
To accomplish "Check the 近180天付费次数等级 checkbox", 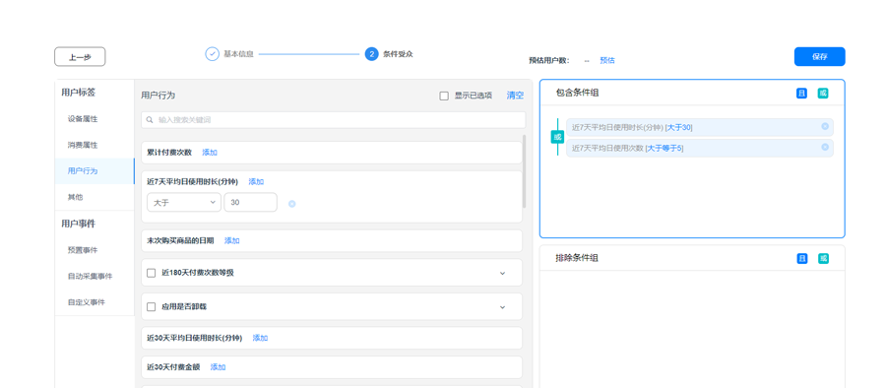I will 151,273.
